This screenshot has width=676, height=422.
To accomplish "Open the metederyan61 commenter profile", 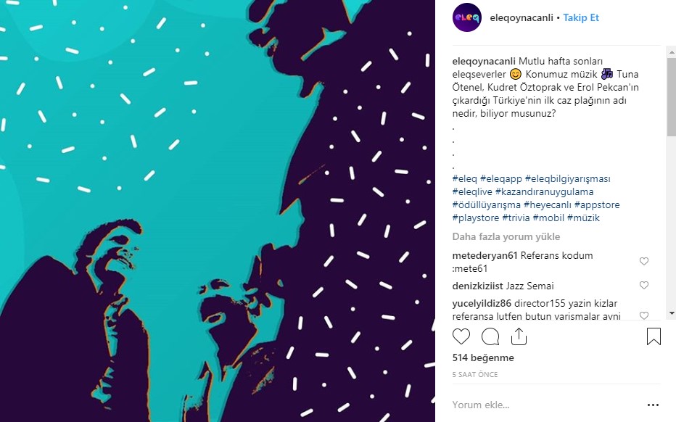I will (485, 256).
